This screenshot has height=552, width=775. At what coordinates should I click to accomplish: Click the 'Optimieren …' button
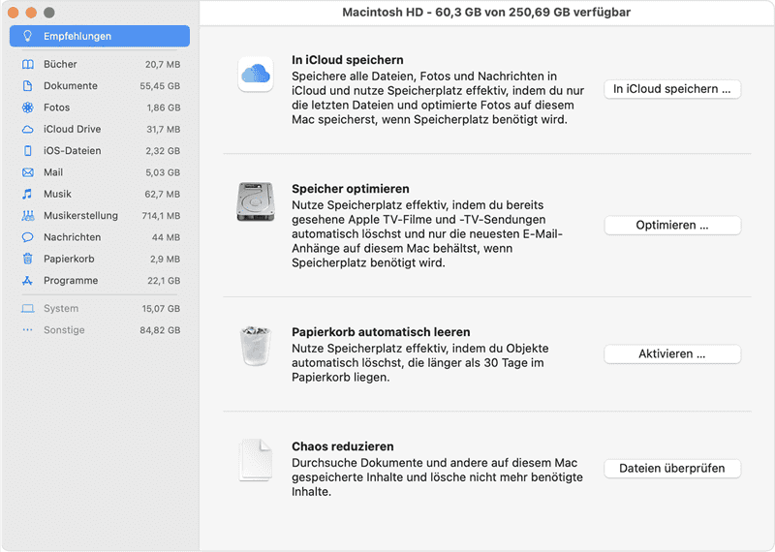coord(672,226)
